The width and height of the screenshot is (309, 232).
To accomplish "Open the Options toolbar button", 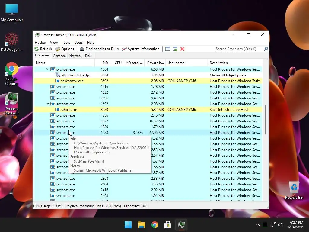I will [65, 49].
